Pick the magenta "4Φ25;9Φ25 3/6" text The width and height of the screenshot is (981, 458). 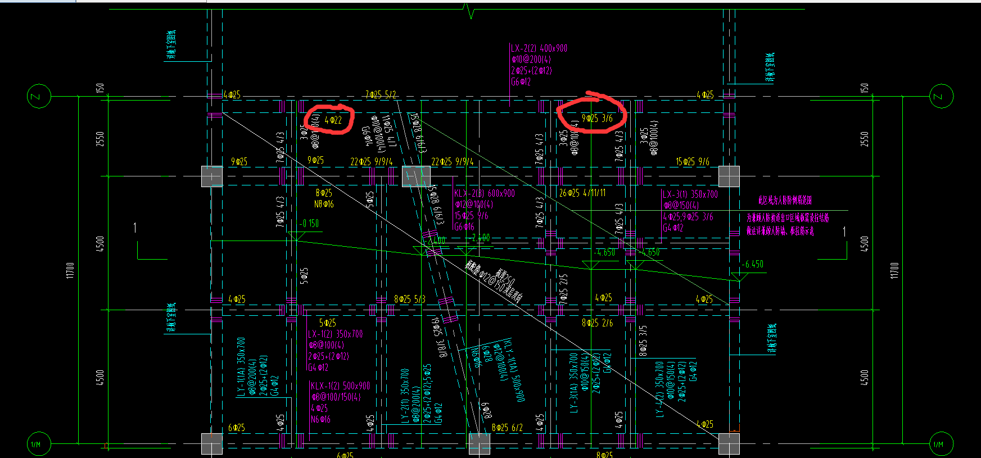[x=688, y=217]
